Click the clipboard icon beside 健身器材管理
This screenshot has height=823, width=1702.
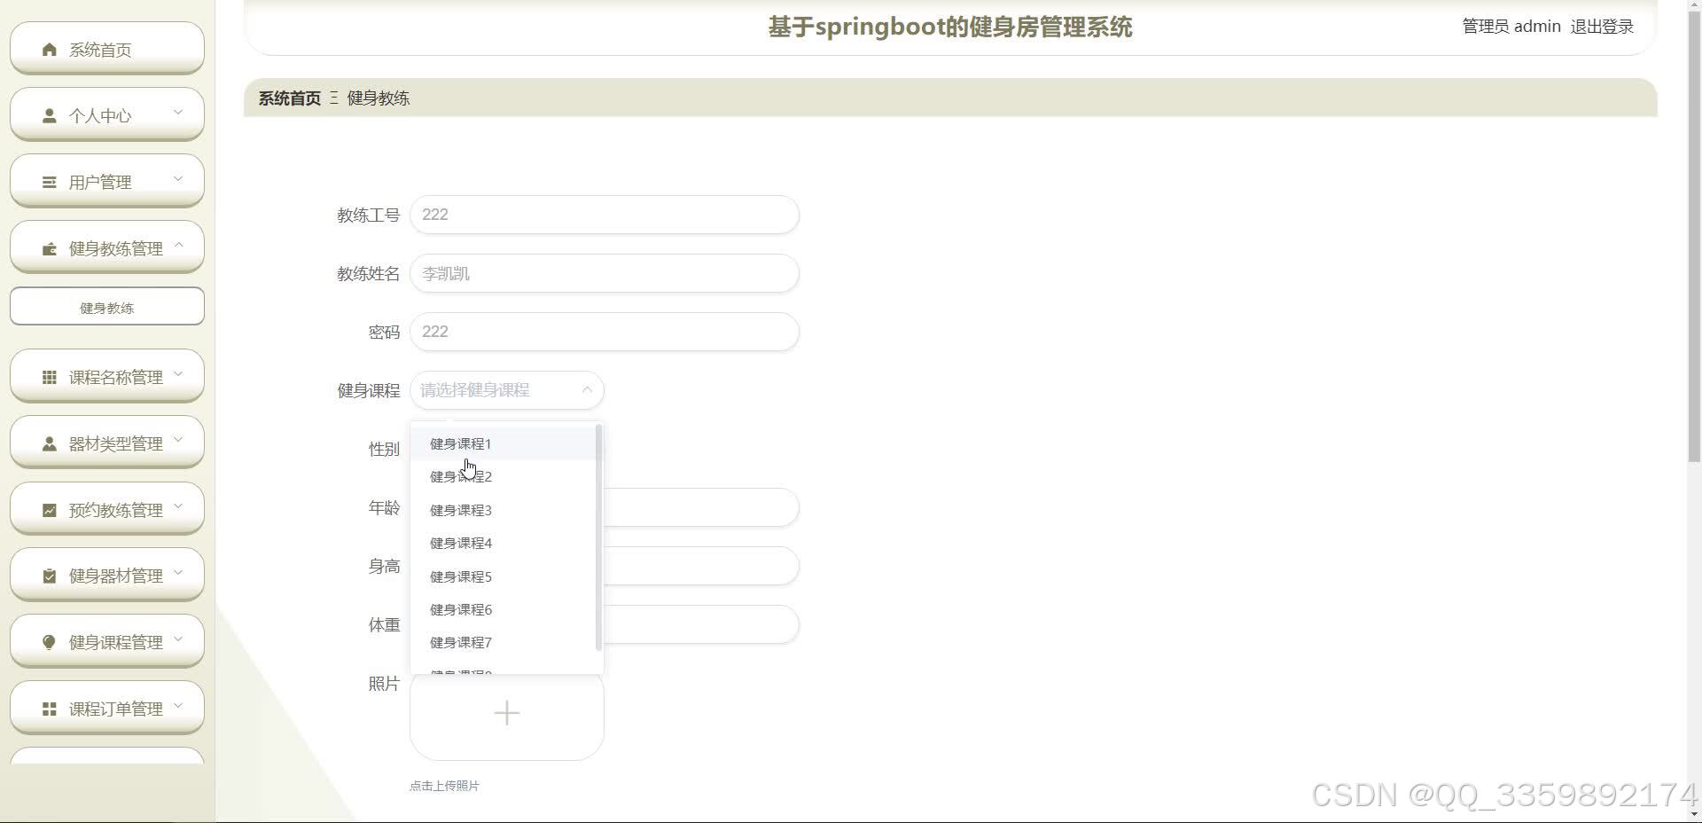coord(50,576)
